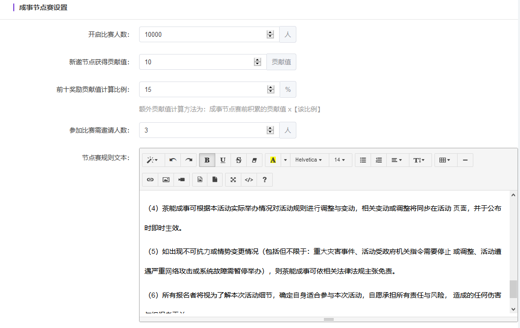
Task: Open editor help via question mark icon
Action: pos(264,180)
